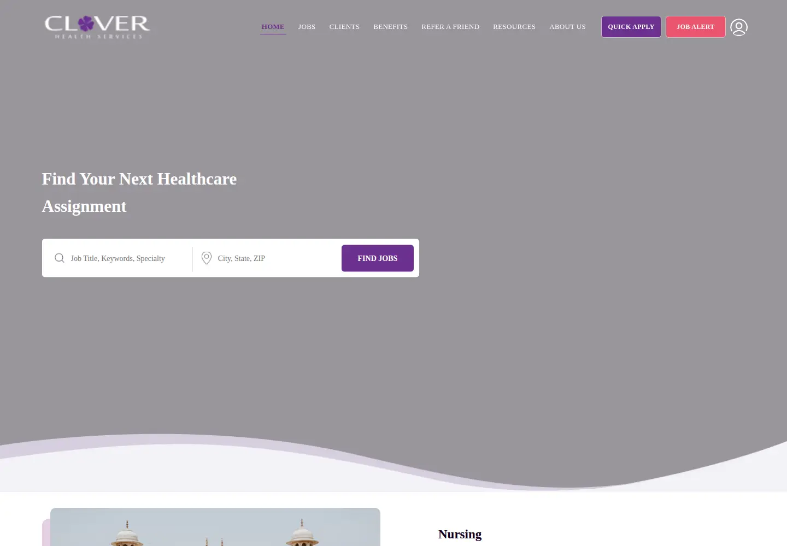Screen dimensions: 787x546
Task: Open Refer a Friend page
Action: pos(450,27)
